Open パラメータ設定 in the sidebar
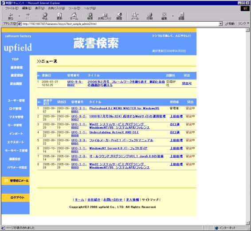The width and height of the screenshot is (251, 231). pos(17,168)
